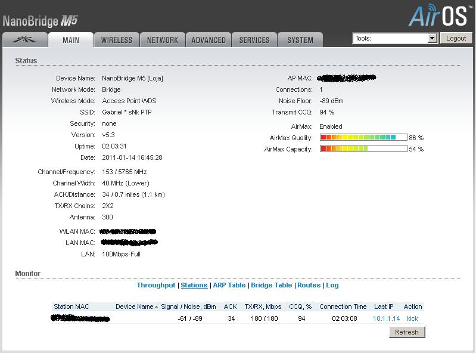Show the Bridge Table
This screenshot has height=353, width=476.
(x=272, y=285)
